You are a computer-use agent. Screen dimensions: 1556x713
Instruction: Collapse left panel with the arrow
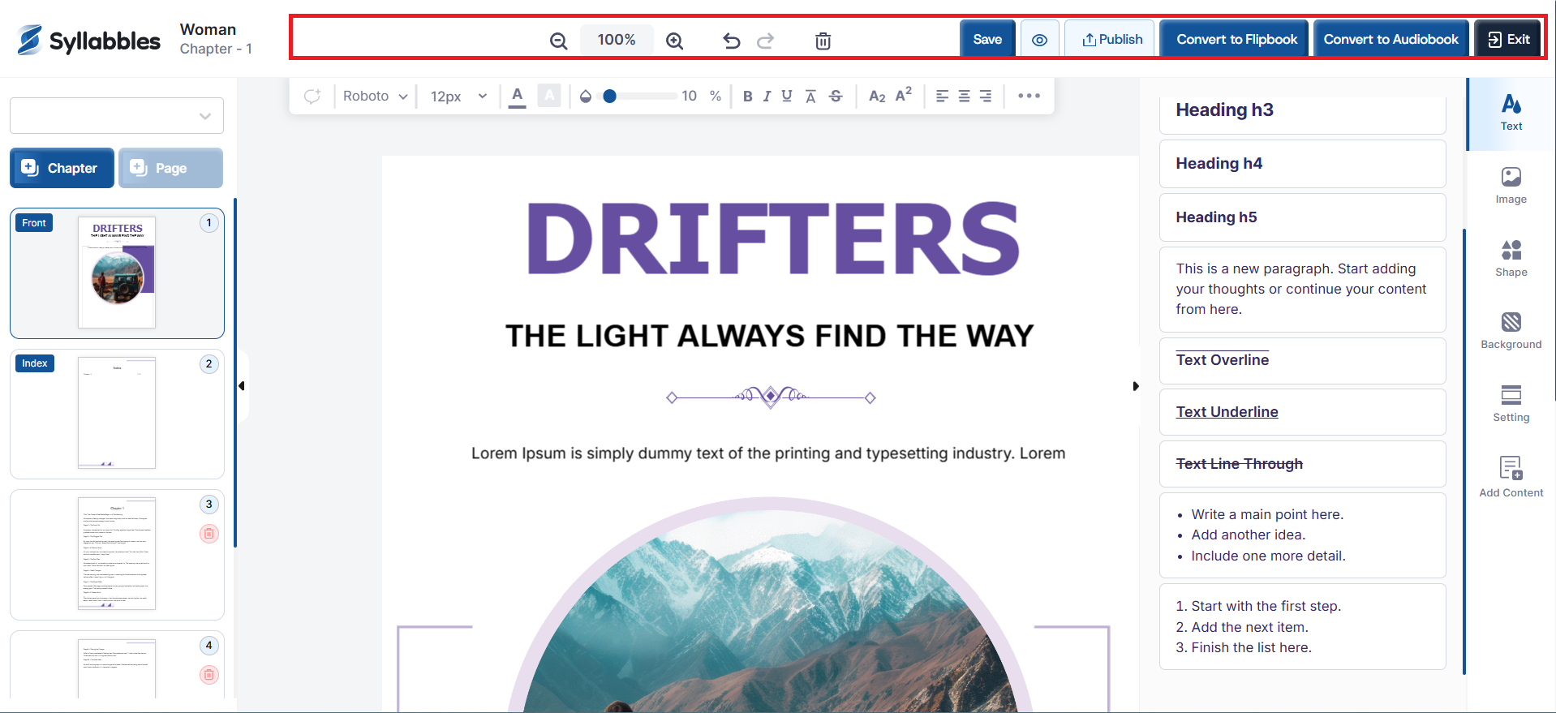pos(242,386)
